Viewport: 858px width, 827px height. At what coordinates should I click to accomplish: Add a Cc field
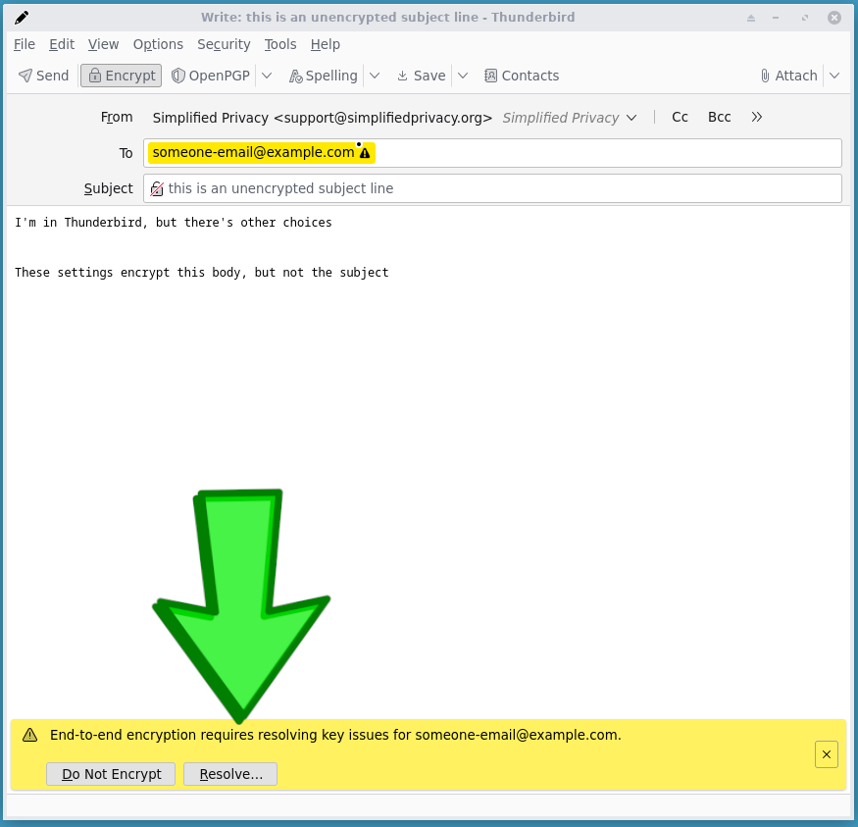tap(680, 117)
